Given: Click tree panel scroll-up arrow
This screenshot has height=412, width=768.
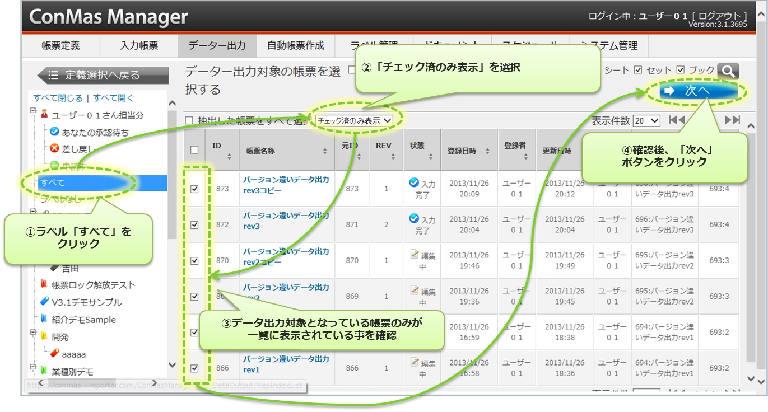Looking at the screenshot, I should pos(173,104).
